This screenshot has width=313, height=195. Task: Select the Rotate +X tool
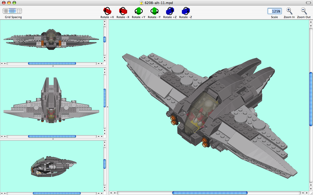[x=107, y=11]
